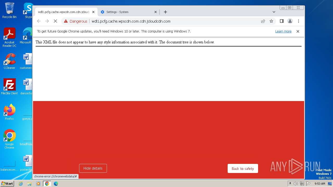This screenshot has height=187, width=333.
Task: Show hidden system tray icons
Action: tap(290, 184)
